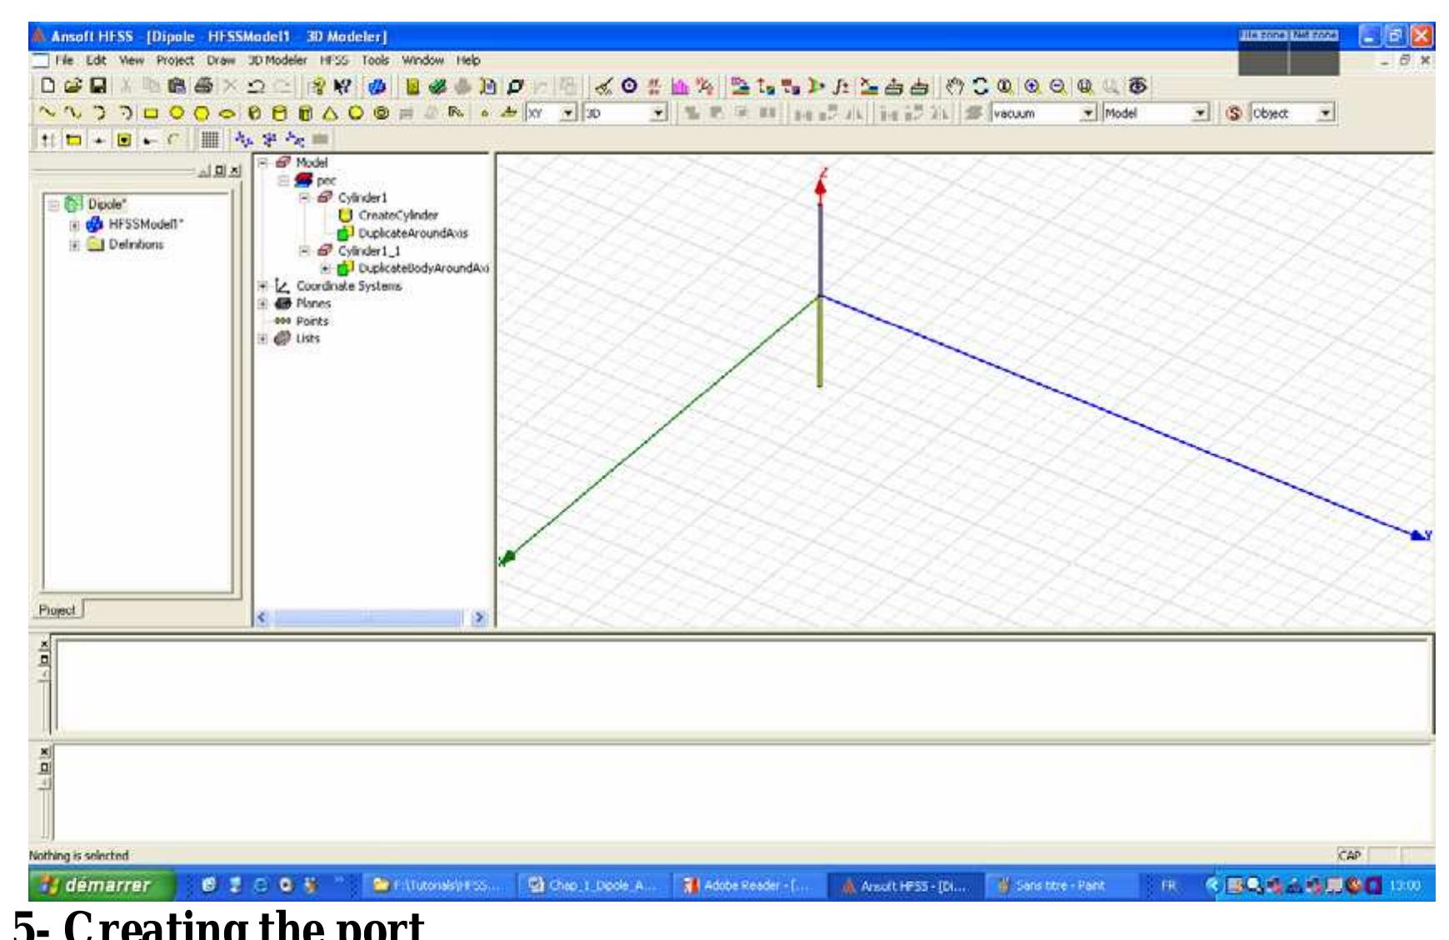Click the Zoom Out icon
The width and height of the screenshot is (1449, 940).
pos(1057,84)
